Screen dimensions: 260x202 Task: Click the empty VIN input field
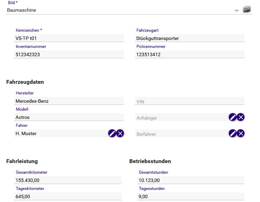click(x=190, y=101)
